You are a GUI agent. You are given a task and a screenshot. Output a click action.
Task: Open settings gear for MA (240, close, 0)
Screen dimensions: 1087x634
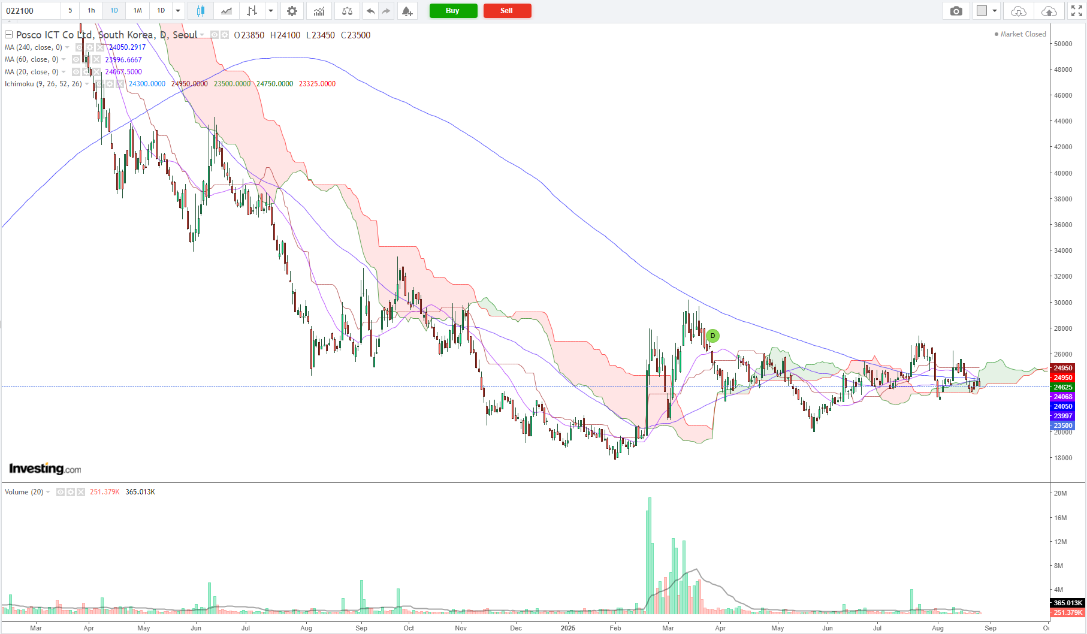tap(89, 47)
